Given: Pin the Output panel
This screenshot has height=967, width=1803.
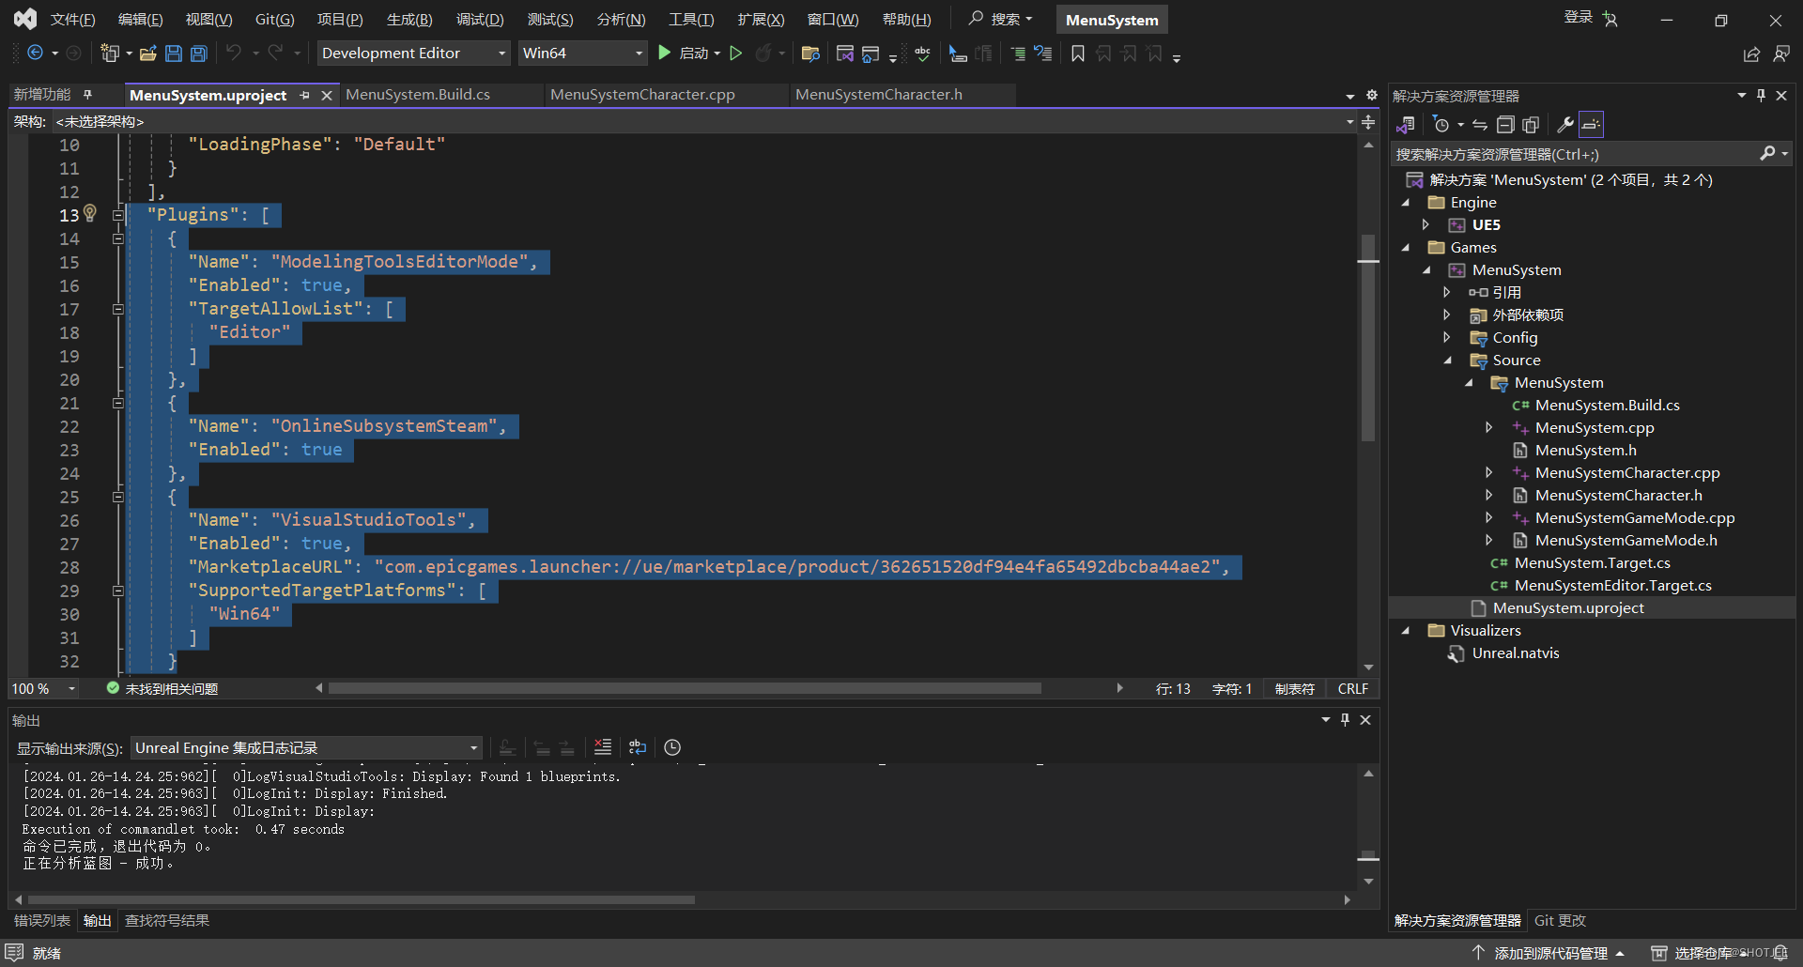Looking at the screenshot, I should pyautogui.click(x=1345, y=719).
